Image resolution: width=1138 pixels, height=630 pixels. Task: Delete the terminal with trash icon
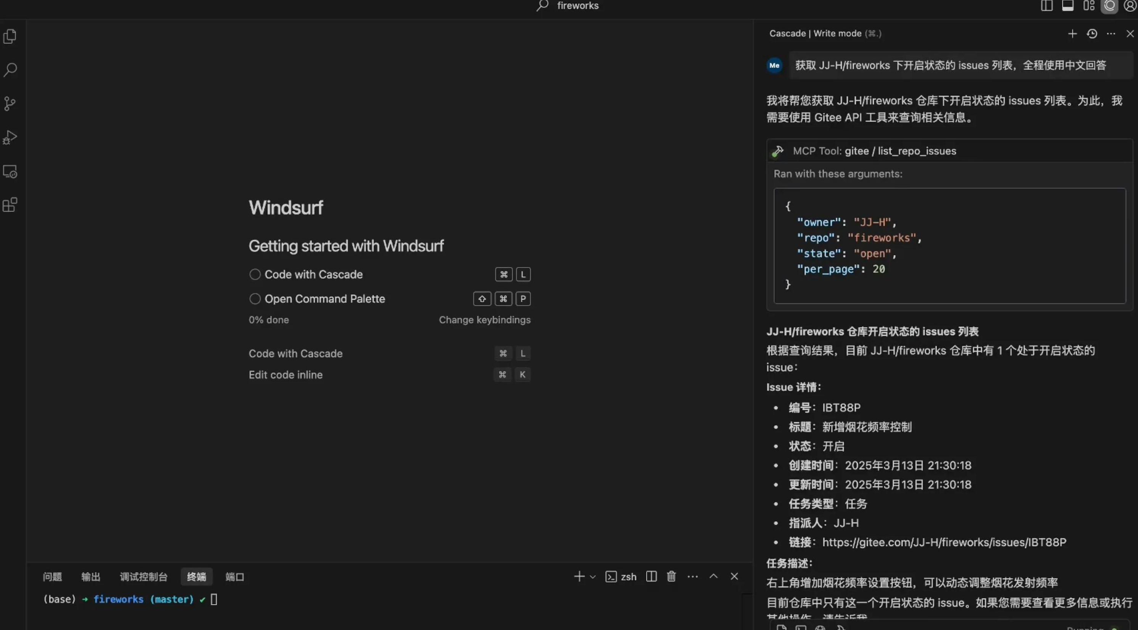click(671, 576)
